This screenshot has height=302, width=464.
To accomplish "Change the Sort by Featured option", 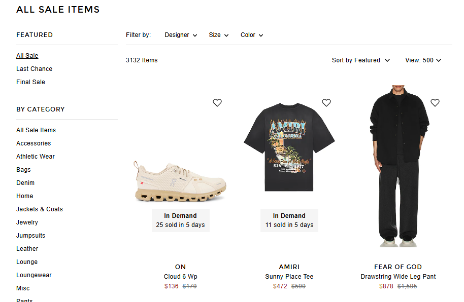I will pos(361,60).
